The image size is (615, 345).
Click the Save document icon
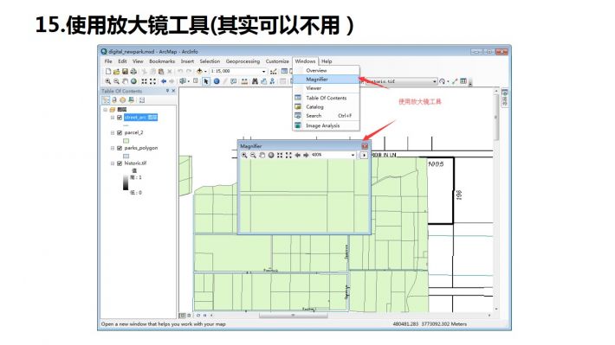tap(125, 71)
